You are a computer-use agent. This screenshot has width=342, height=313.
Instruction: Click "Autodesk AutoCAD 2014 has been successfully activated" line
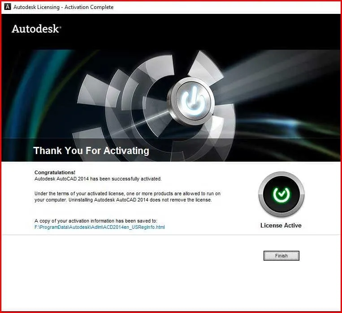tap(98, 179)
